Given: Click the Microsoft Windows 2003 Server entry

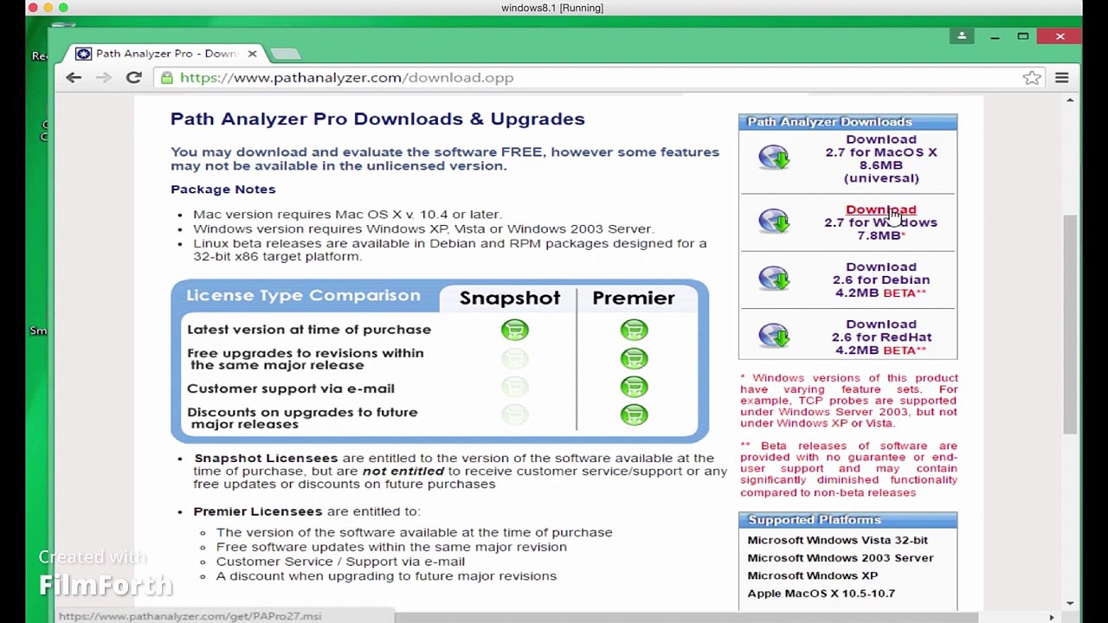Looking at the screenshot, I should coord(841,558).
